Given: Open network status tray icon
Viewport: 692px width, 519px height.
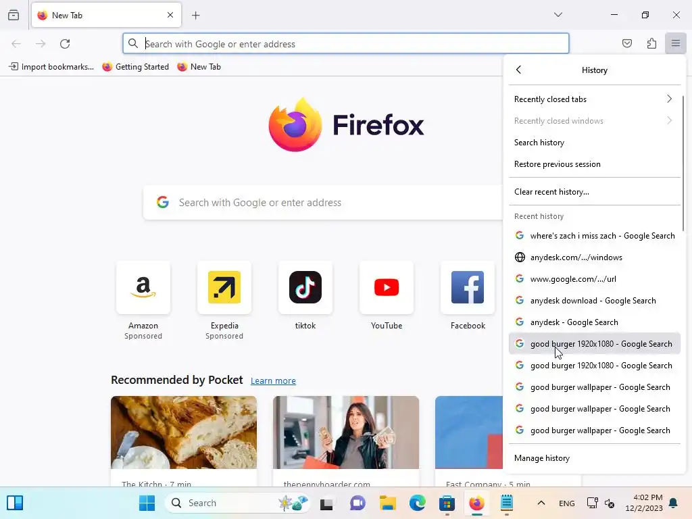Looking at the screenshot, I should (x=592, y=503).
